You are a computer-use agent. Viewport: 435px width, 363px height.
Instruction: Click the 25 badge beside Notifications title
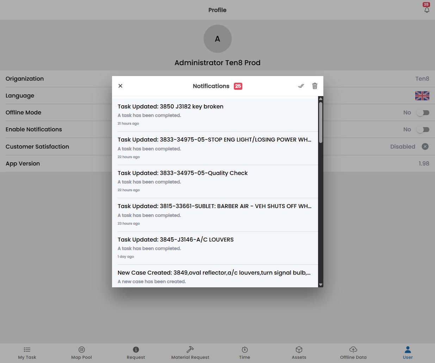[238, 86]
